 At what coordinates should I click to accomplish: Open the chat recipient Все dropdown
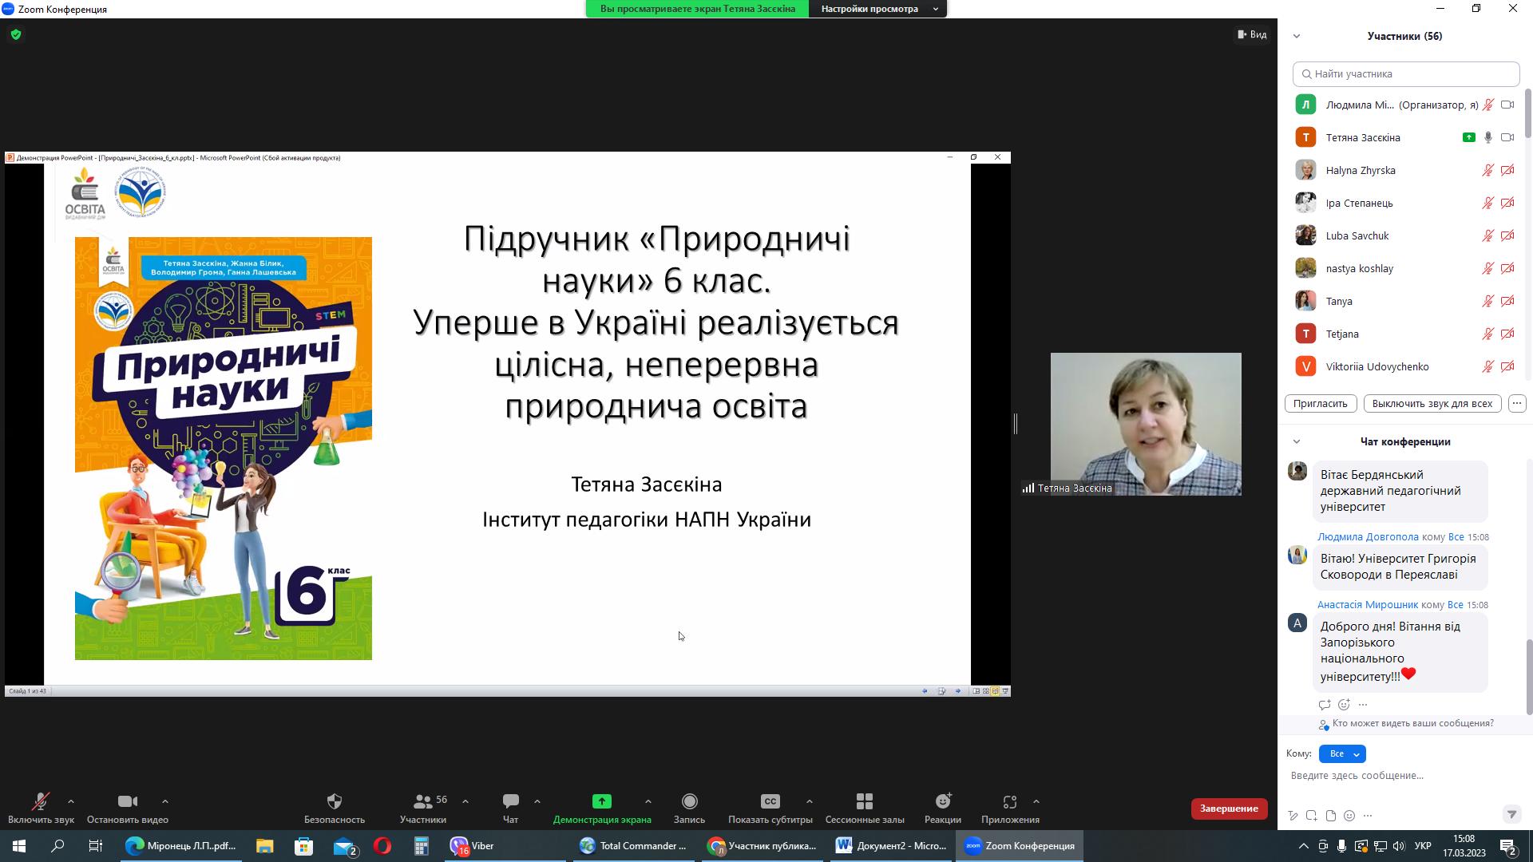(1342, 753)
